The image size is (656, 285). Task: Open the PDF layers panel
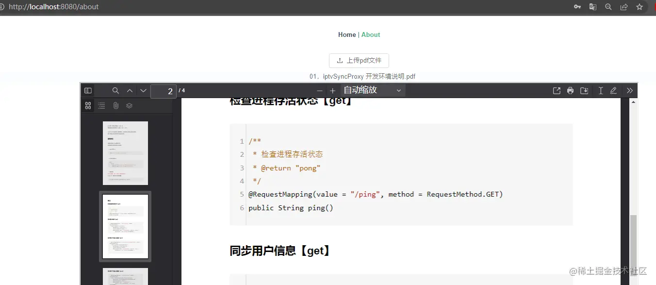point(128,105)
